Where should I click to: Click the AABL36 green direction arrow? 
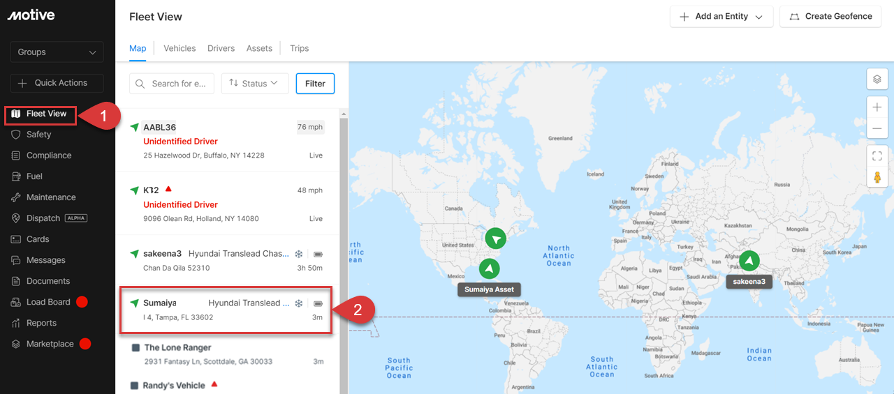134,127
